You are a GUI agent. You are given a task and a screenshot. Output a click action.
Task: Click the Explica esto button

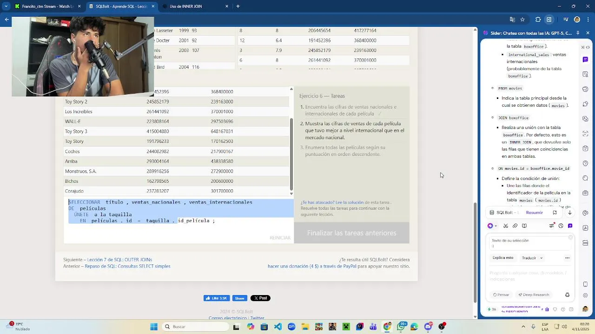click(503, 258)
